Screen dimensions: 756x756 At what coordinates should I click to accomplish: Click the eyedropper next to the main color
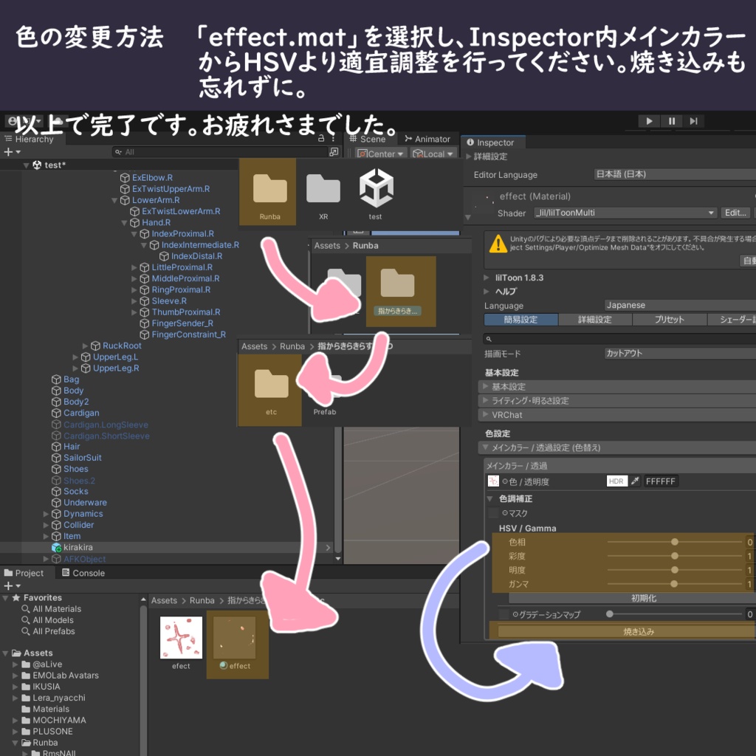(x=634, y=481)
